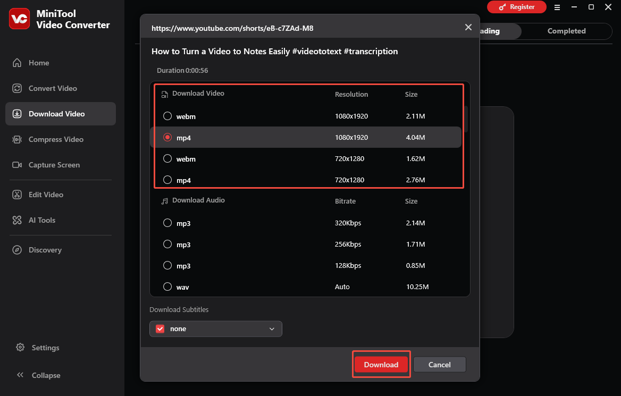Screen dimensions: 621x396
Task: Close the download options dialog
Action: [468, 27]
